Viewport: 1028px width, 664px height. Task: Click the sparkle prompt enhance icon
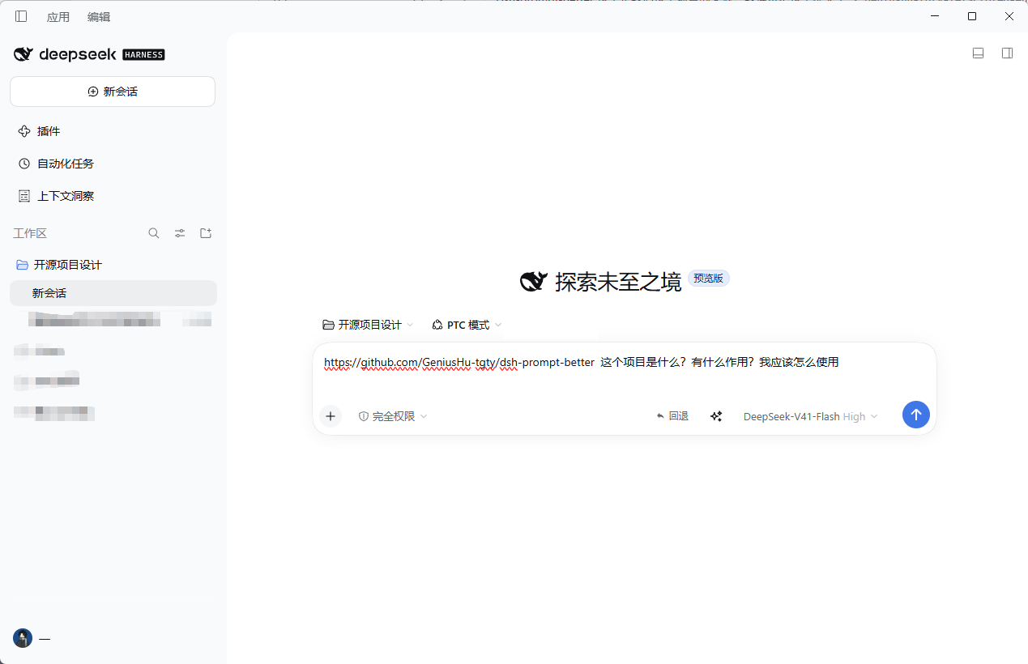coord(716,416)
